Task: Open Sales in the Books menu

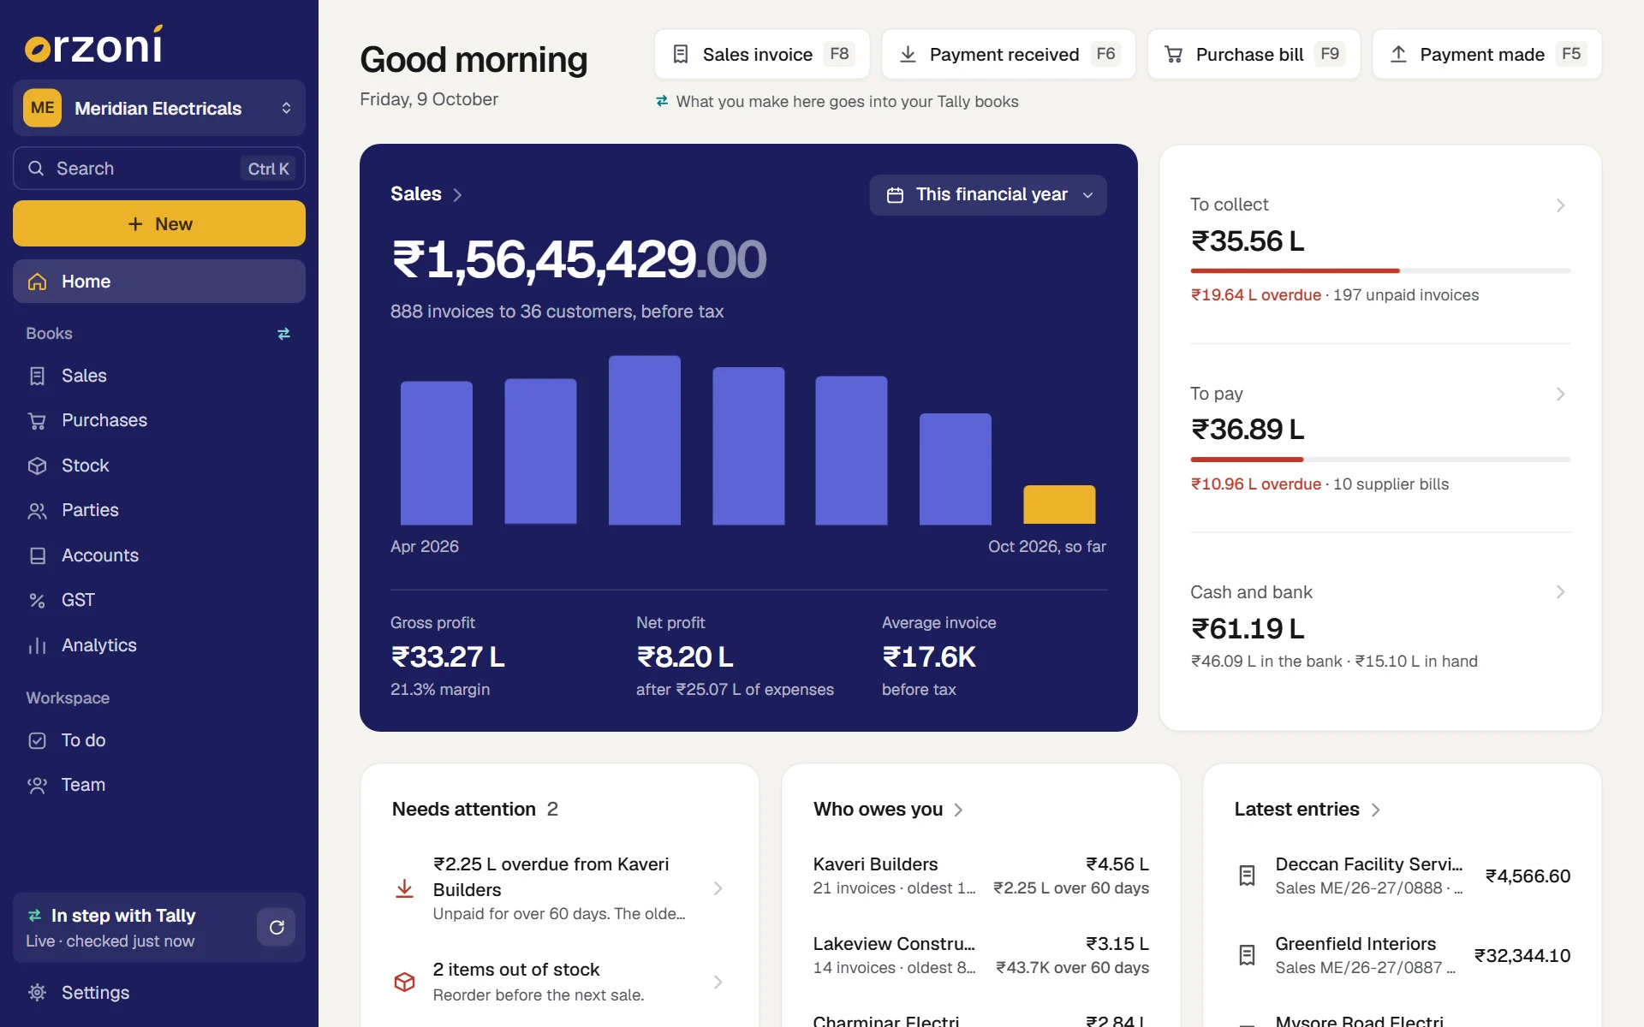Action: point(159,376)
